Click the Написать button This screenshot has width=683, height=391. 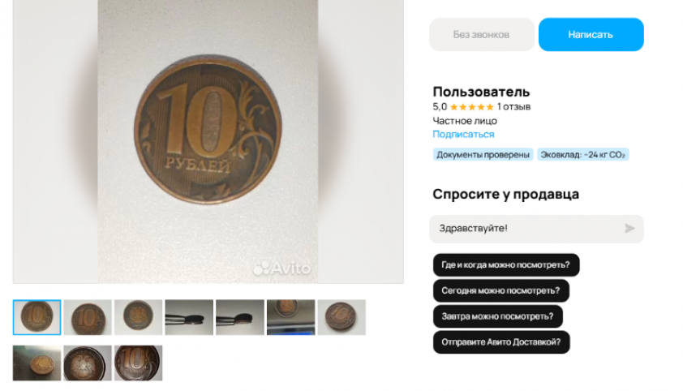tap(591, 34)
